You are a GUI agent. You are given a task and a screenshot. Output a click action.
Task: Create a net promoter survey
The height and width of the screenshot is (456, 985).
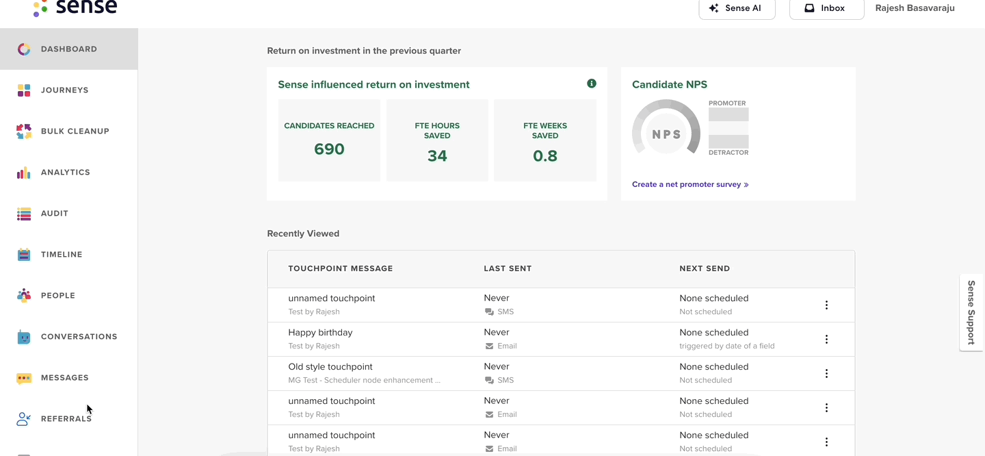point(690,185)
